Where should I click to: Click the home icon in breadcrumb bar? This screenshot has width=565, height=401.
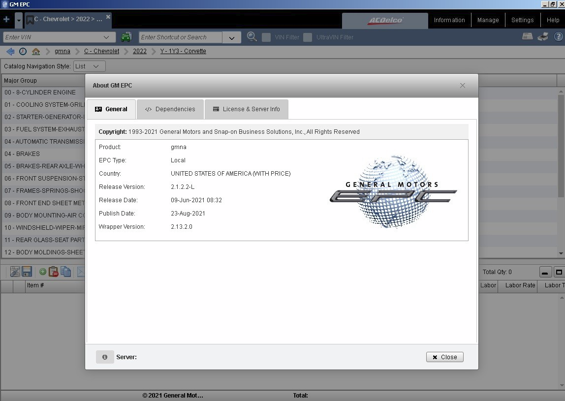[x=36, y=51]
